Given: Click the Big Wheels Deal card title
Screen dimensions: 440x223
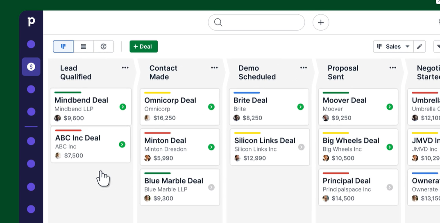Looking at the screenshot, I should [x=351, y=140].
